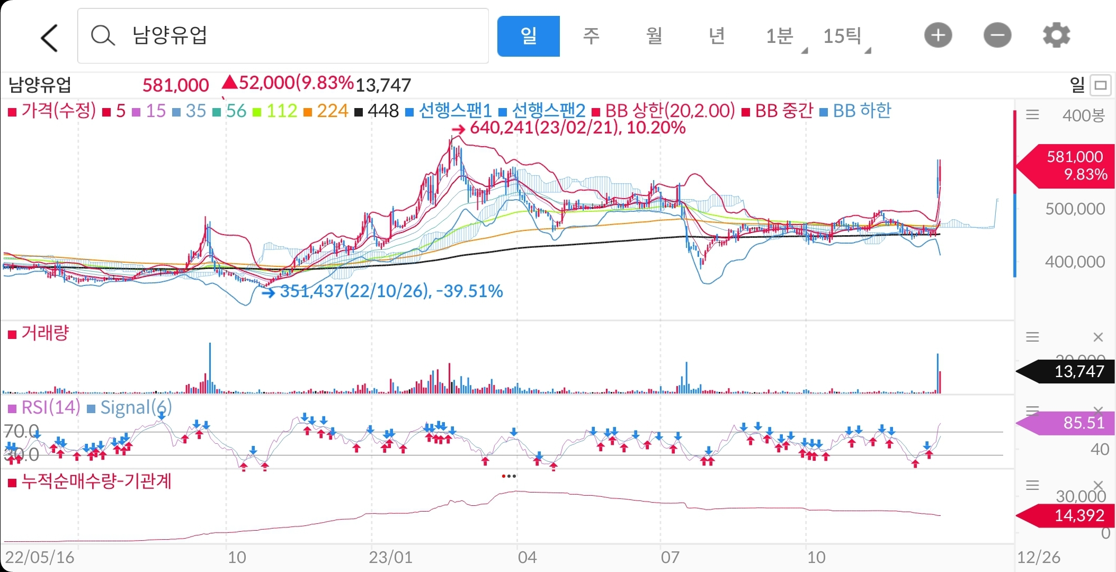Viewport: 1116px width, 572px height.
Task: Tap the 581,000 9.83% current price tag
Action: tap(1066, 166)
